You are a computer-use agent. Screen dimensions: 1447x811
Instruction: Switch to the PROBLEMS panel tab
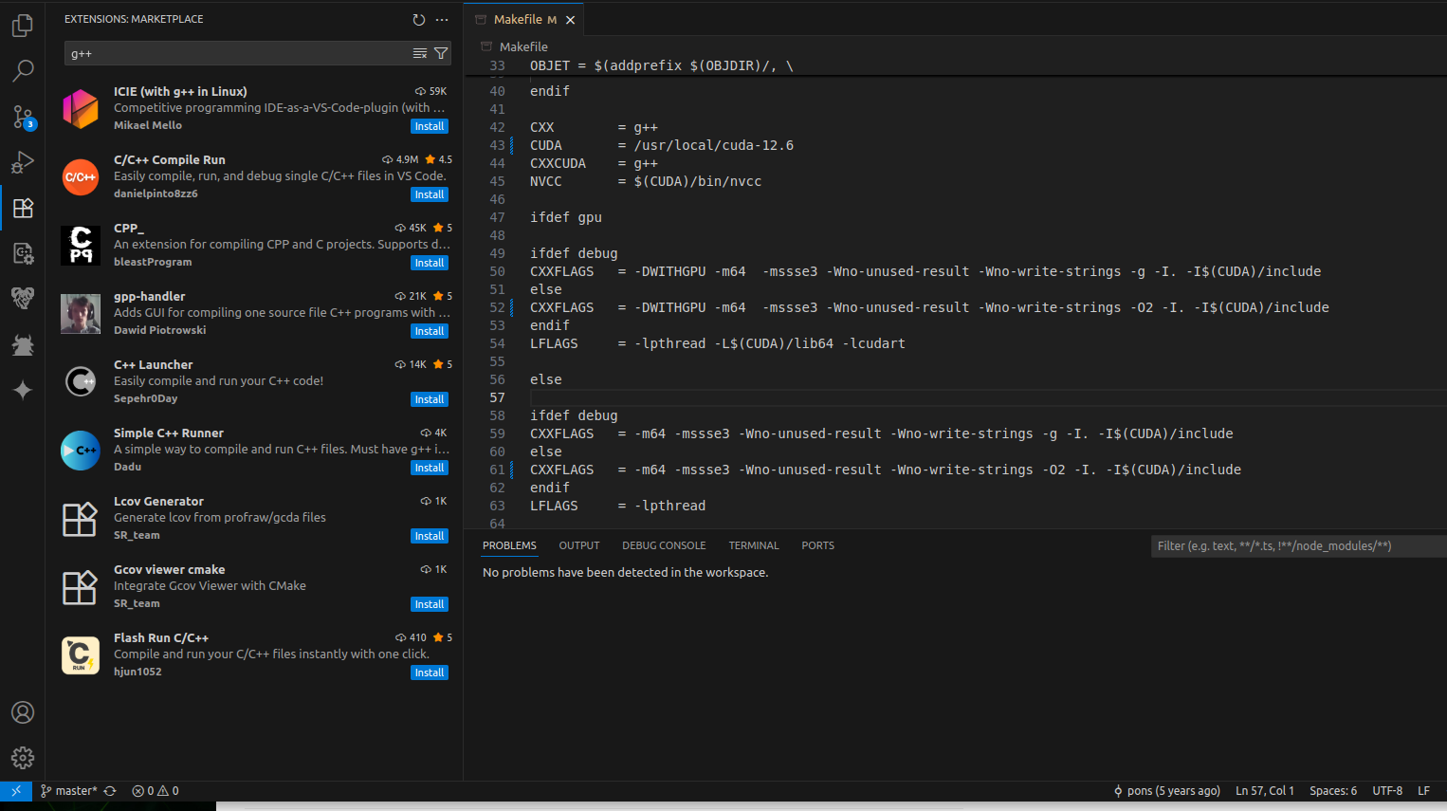pyautogui.click(x=509, y=545)
